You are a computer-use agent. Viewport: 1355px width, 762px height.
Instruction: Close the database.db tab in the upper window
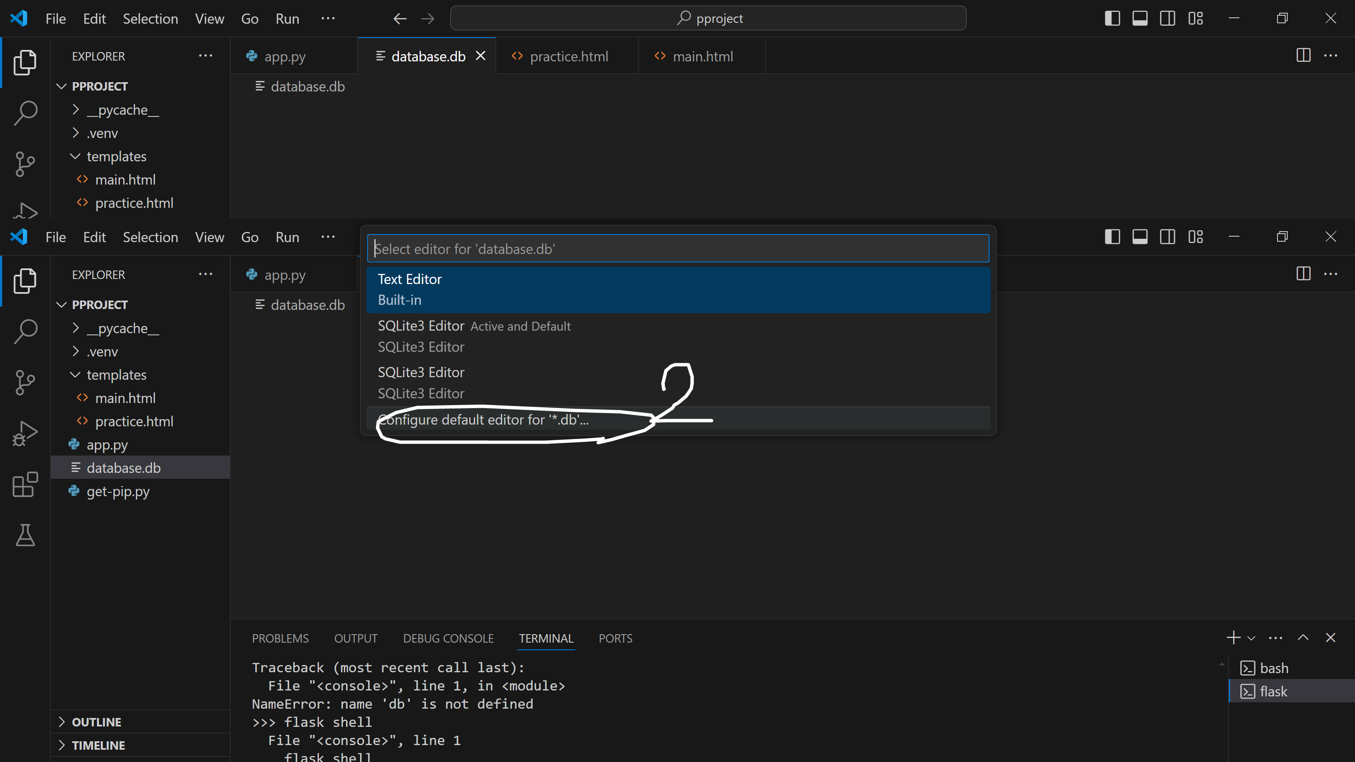coord(480,56)
